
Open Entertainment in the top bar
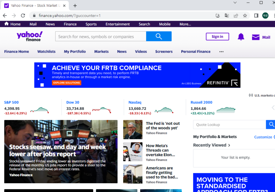pyautogui.click(x=118, y=24)
